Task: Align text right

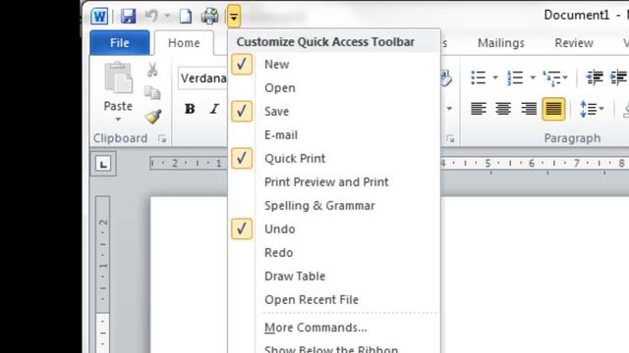Action: click(x=529, y=109)
